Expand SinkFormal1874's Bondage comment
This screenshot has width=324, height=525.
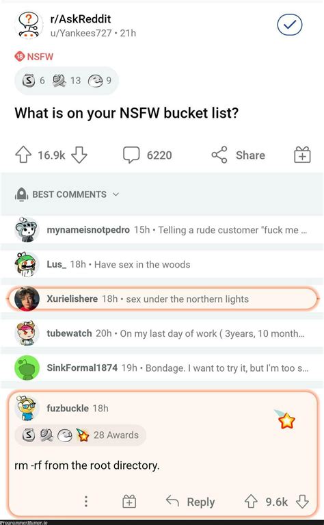162,368
